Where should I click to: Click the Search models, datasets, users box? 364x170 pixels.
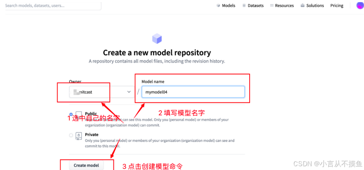[x=53, y=5]
